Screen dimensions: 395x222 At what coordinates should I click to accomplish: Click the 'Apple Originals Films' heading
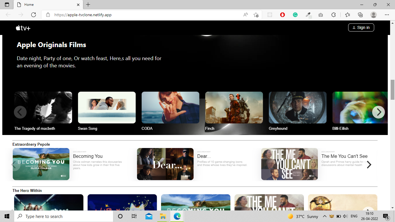(51, 45)
